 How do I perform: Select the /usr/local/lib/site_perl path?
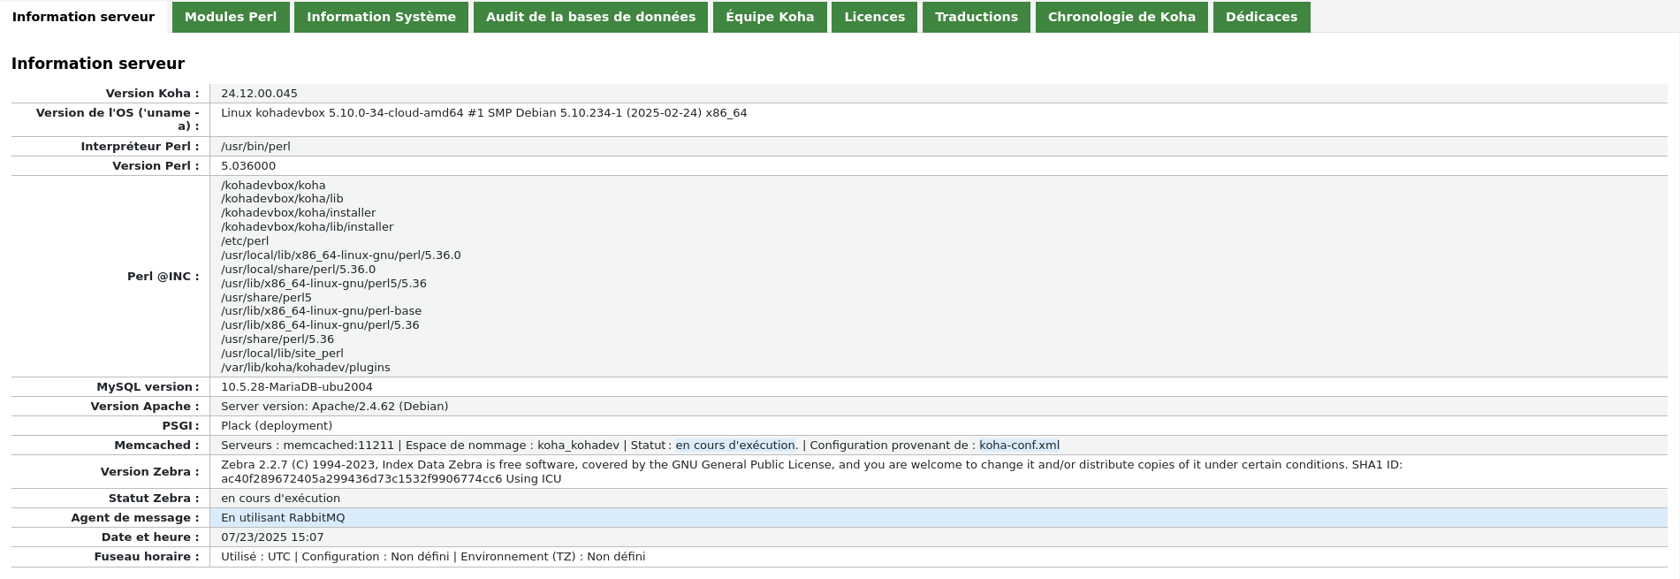[x=282, y=354]
